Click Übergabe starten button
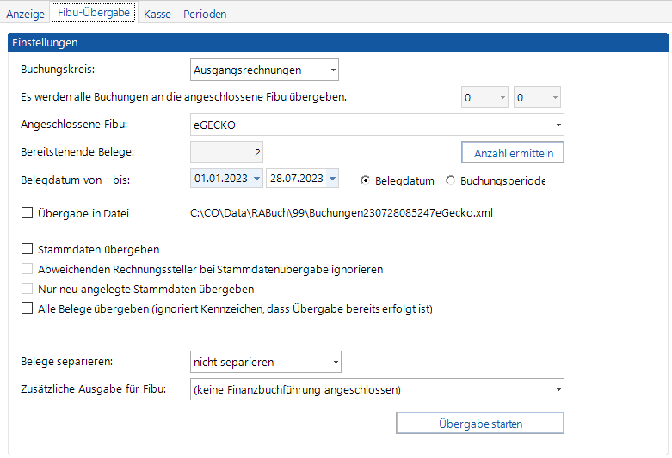Viewport: 672px width, 458px height. tap(479, 424)
